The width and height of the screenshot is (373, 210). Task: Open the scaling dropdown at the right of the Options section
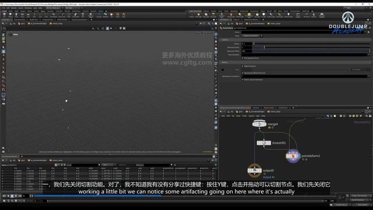pyautogui.click(x=360, y=69)
